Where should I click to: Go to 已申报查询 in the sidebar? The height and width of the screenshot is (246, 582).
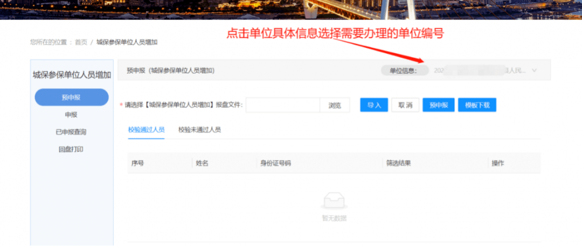[71, 132]
